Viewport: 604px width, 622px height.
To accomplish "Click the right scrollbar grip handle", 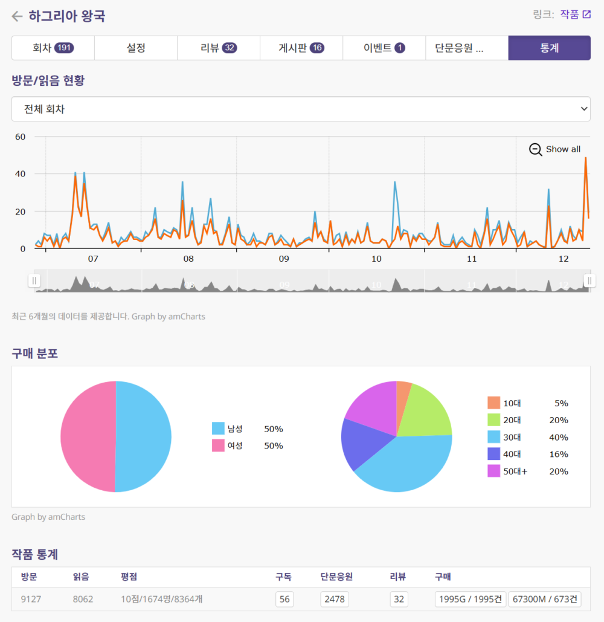I will click(x=590, y=280).
